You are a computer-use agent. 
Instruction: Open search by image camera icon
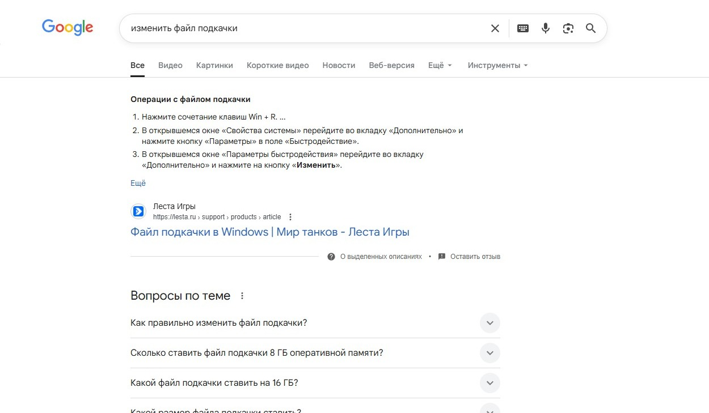(x=568, y=28)
